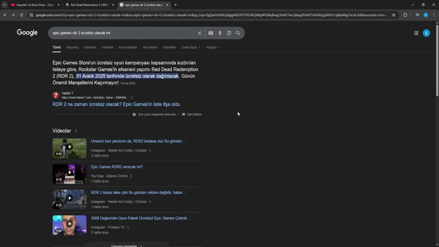Open RDR 2 ne zaman ücretsiz olacak link
Viewport: 439px width, 247px height.
116,104
